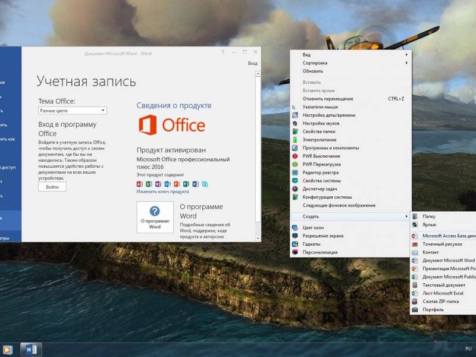Viewport: 476px width, 357px height.
Task: Open Персонализация from the context menu
Action: point(351,252)
